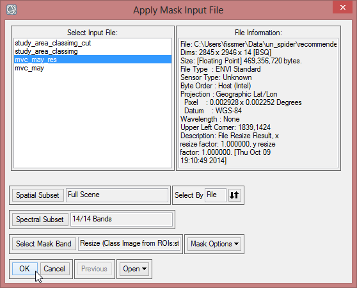
Task: Open the Spatial Subset settings
Action: 38,195
